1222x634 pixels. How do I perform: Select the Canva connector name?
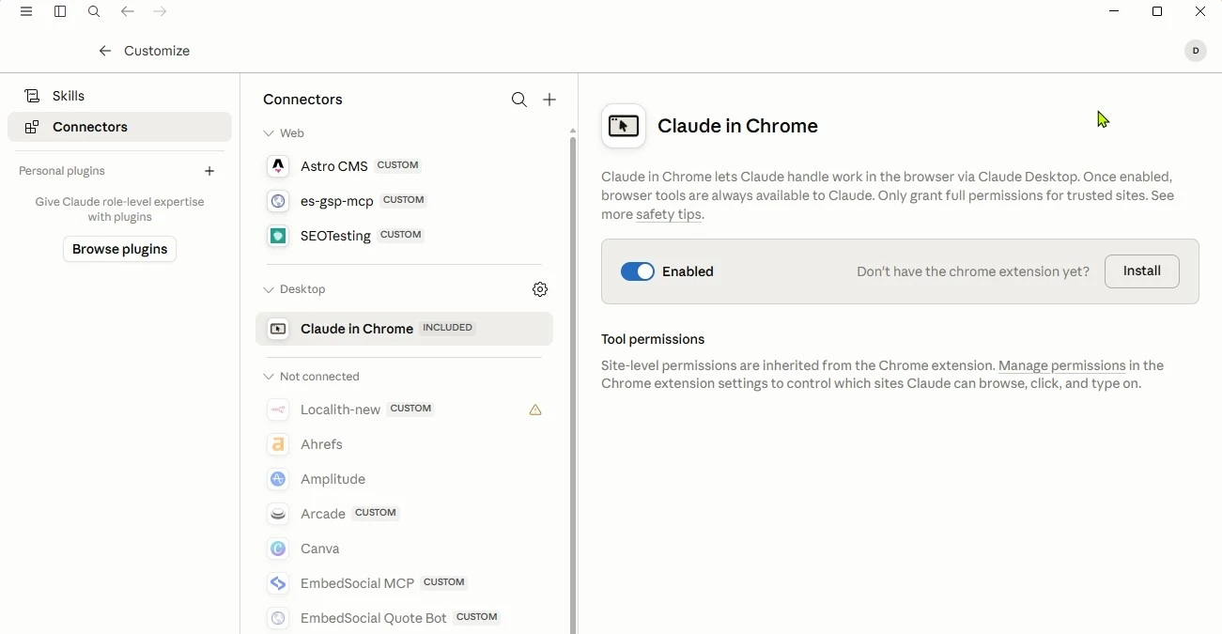pyautogui.click(x=320, y=549)
